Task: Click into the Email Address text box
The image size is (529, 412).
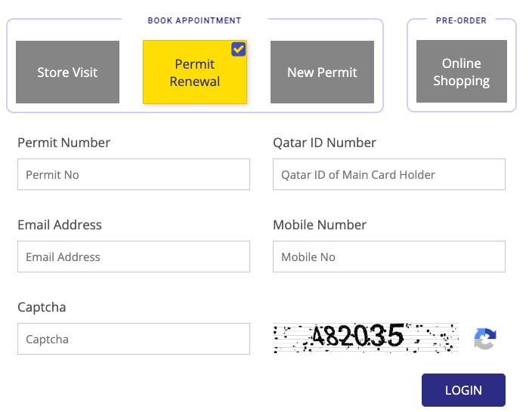Action: 133,257
